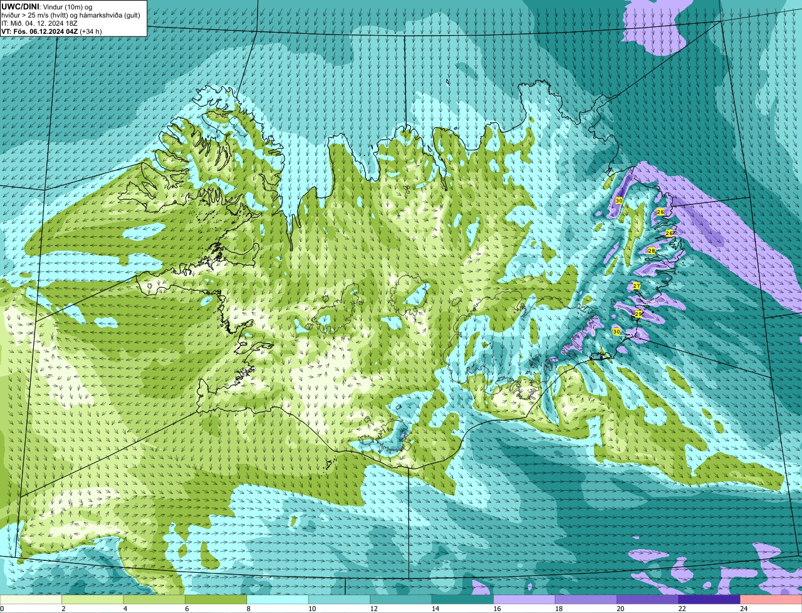Click the legend scale value 22

pos(681,609)
